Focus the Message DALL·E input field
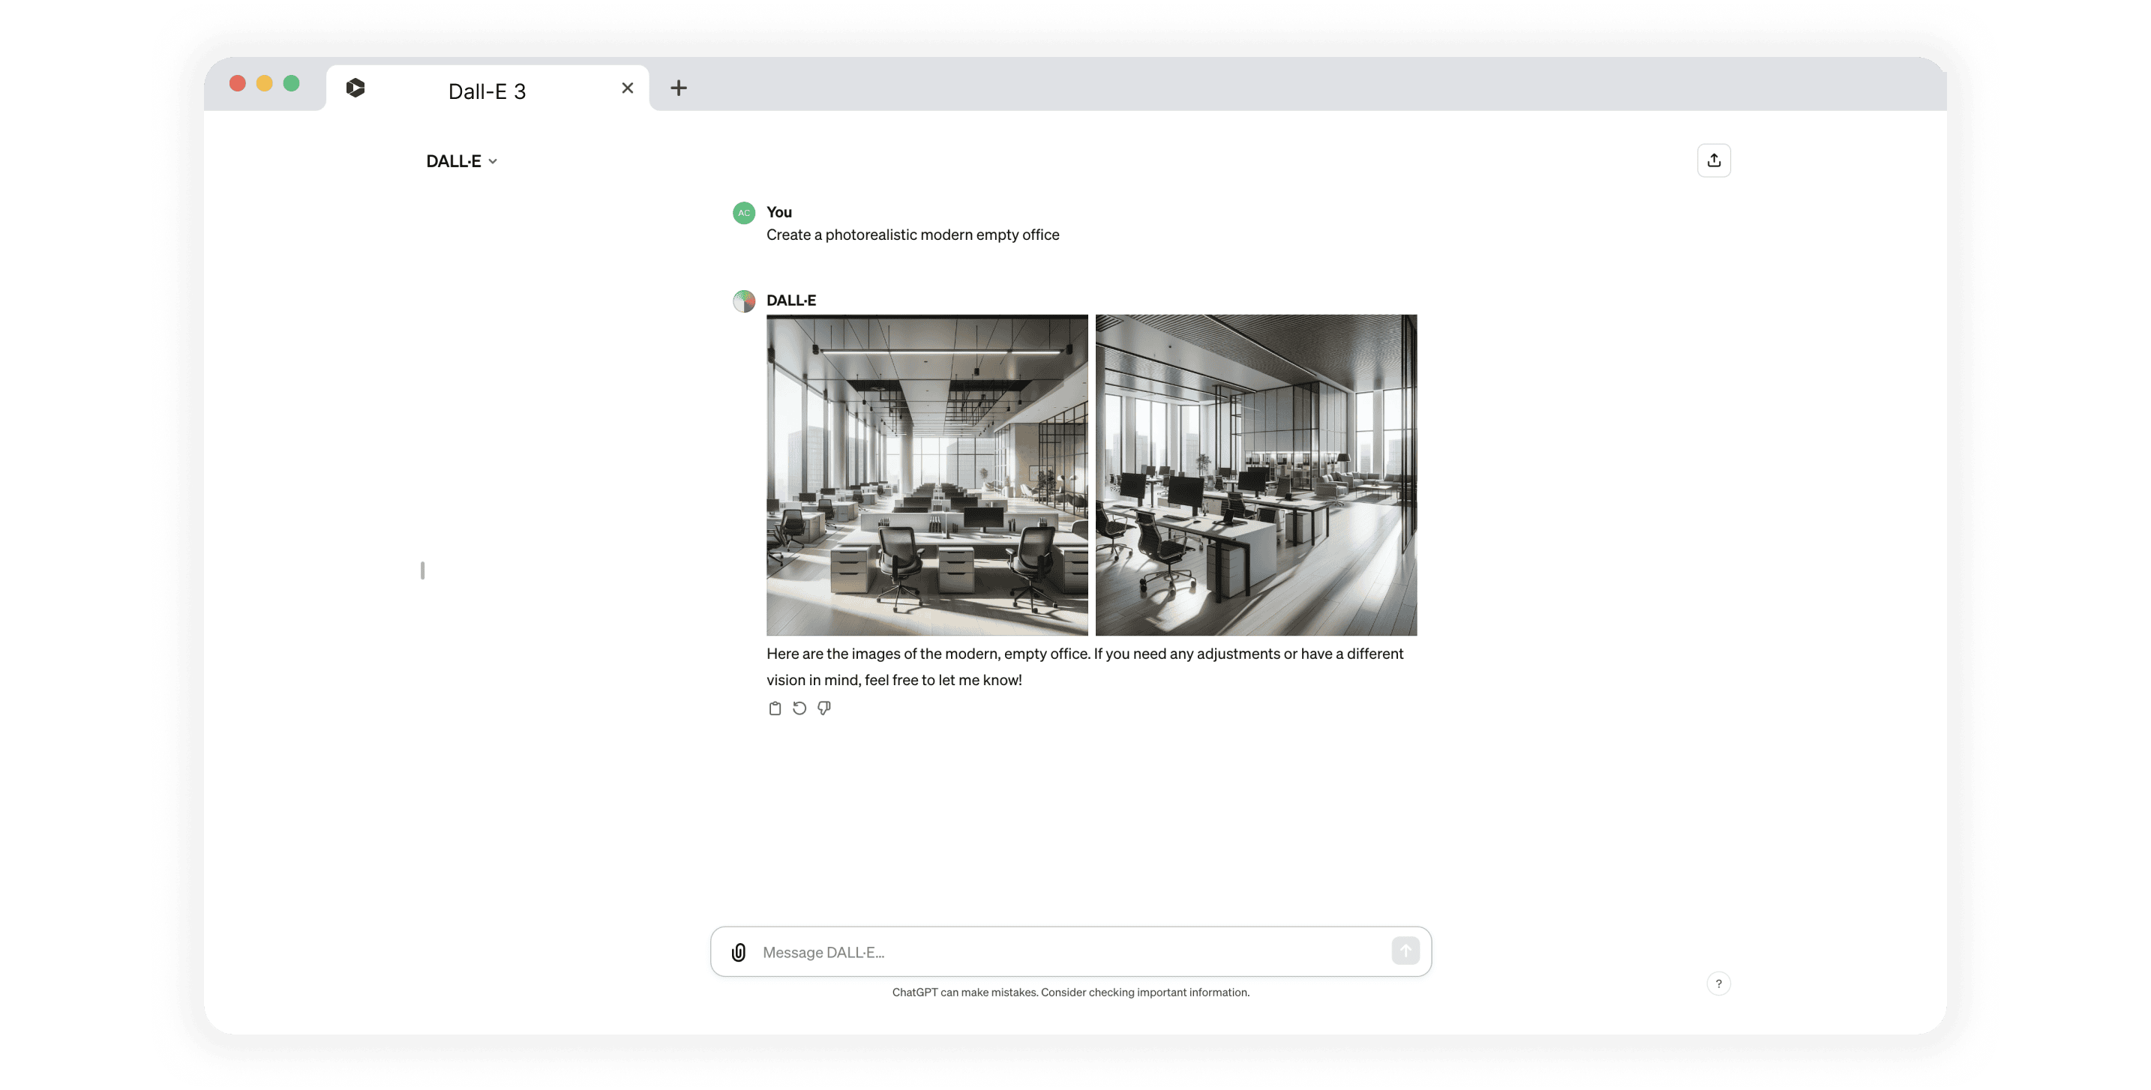The width and height of the screenshot is (2151, 1090). coord(1071,951)
